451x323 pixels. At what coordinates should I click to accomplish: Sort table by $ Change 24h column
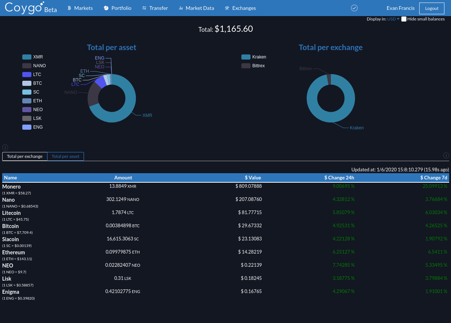tap(339, 178)
